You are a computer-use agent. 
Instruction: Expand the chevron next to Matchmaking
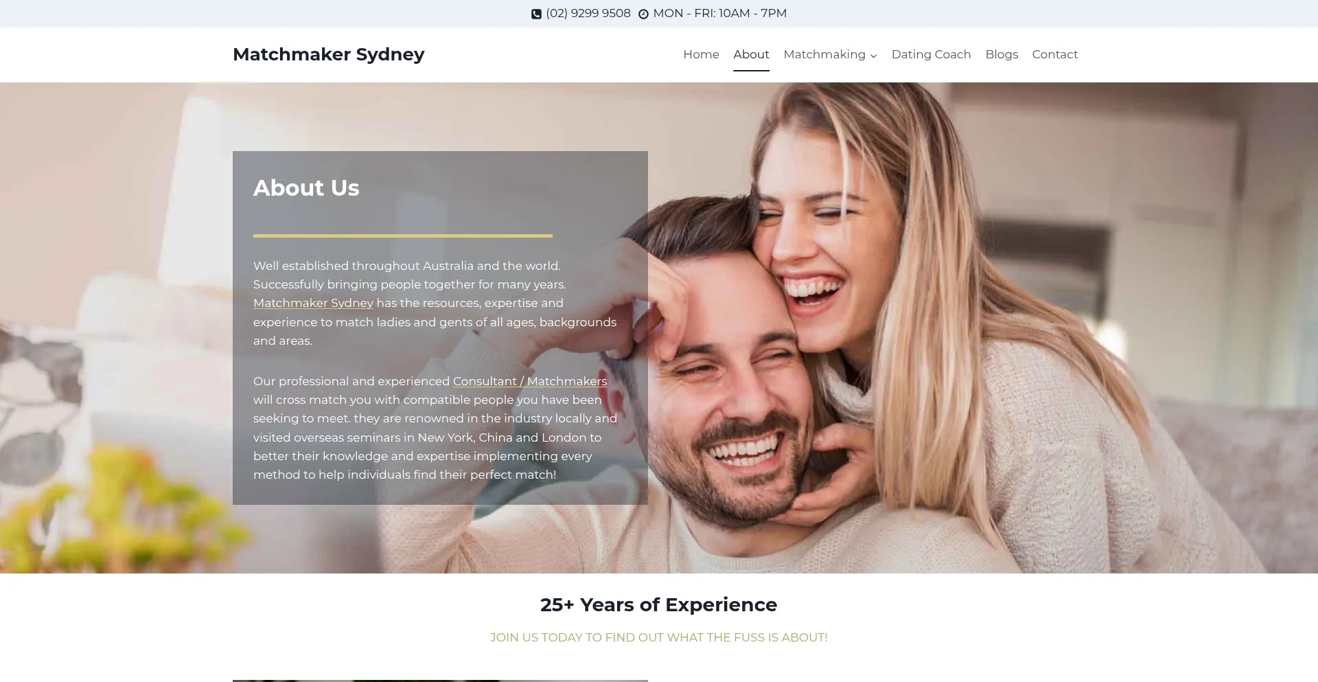tap(873, 56)
